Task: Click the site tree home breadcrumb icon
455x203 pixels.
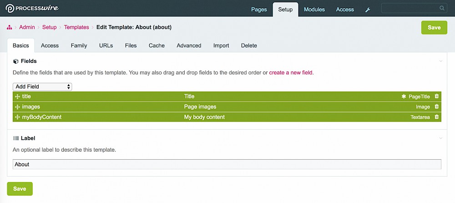Action: click(x=9, y=27)
